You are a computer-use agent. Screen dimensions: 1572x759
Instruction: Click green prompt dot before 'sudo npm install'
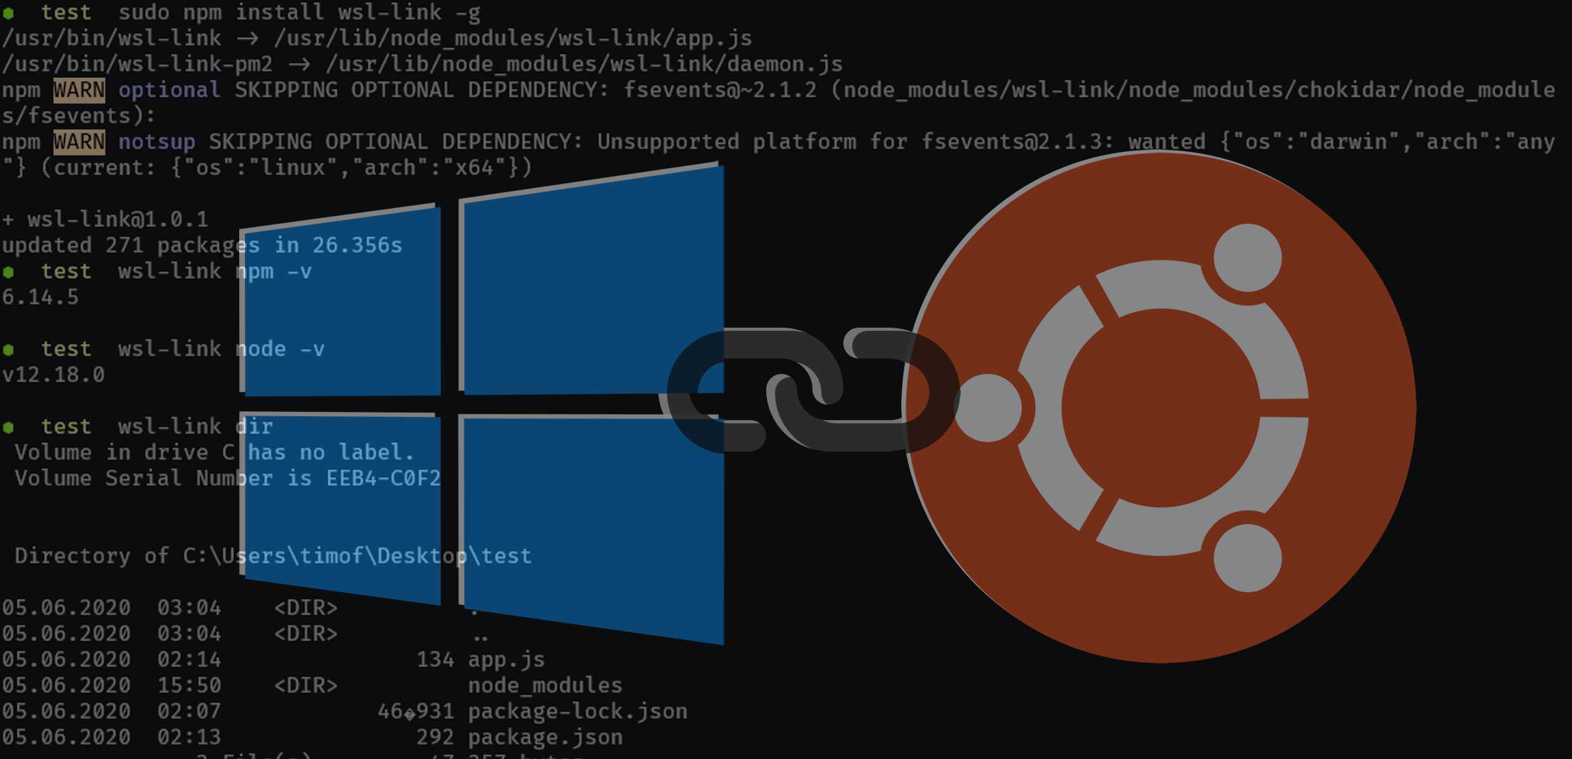(8, 13)
